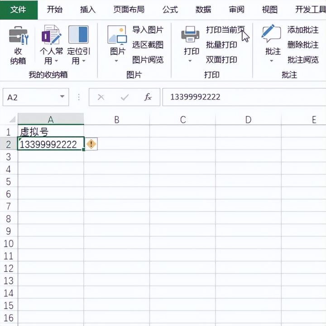Select column A header
Screen dimensions: 326x326
coord(51,119)
